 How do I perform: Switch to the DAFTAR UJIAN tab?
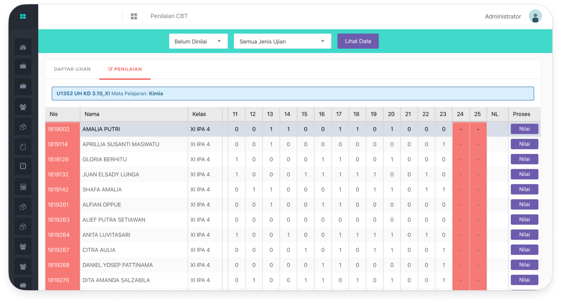(x=72, y=69)
